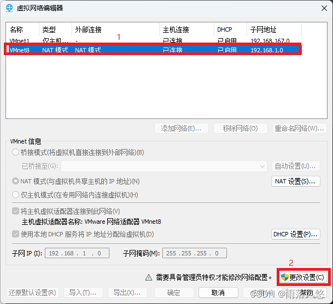The height and width of the screenshot is (304, 333).
Task: Open the 已桥接至 dropdown
Action: tap(163, 166)
